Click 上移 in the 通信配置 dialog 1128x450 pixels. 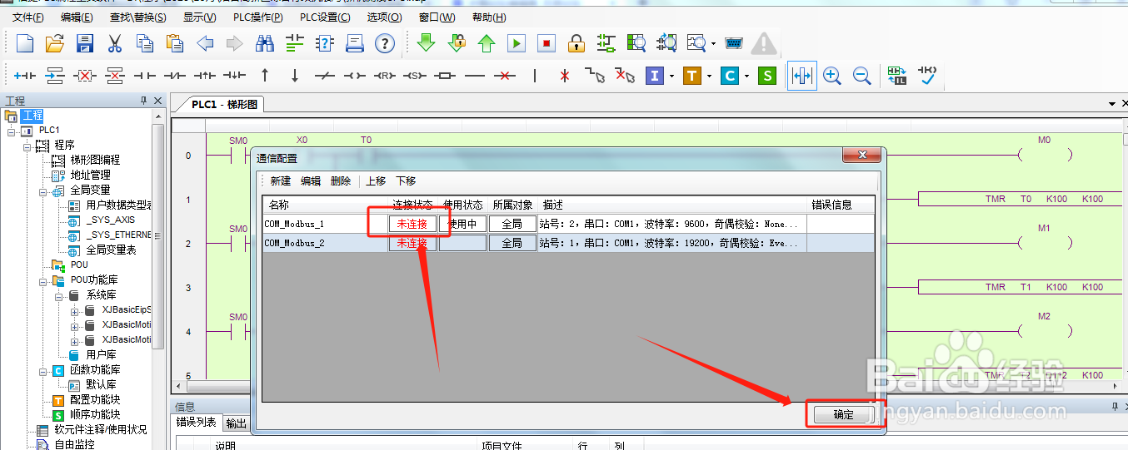(x=377, y=180)
